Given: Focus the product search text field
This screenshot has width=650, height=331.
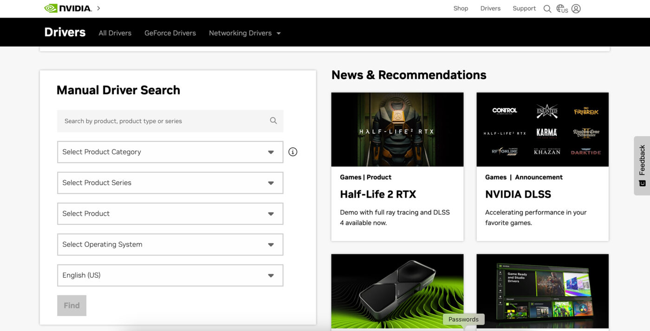Looking at the screenshot, I should pos(170,121).
